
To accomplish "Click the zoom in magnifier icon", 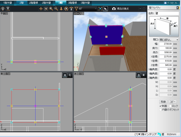I will pyautogui.click(x=51, y=9).
